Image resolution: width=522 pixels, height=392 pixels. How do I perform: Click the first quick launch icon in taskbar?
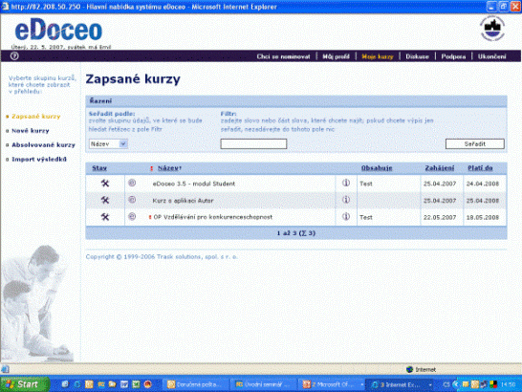(x=65, y=384)
